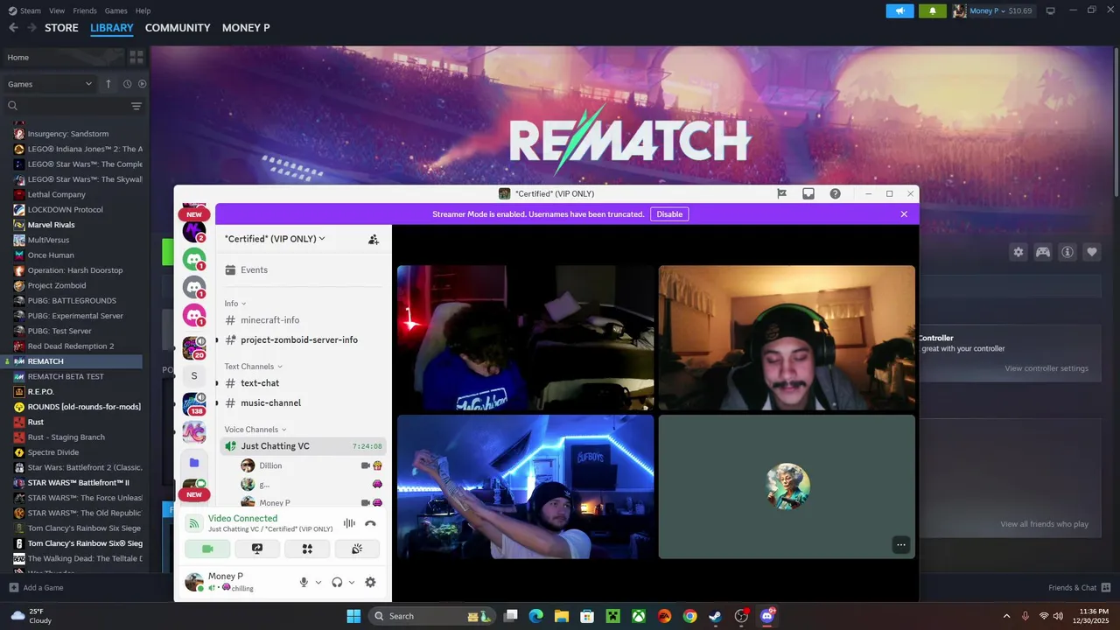
Task: Open Steam announcements megaphone button
Action: (x=899, y=10)
